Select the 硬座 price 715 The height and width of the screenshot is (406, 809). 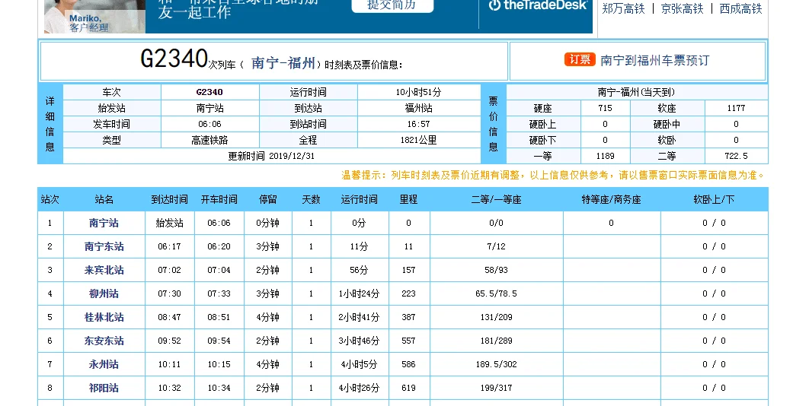coord(605,108)
